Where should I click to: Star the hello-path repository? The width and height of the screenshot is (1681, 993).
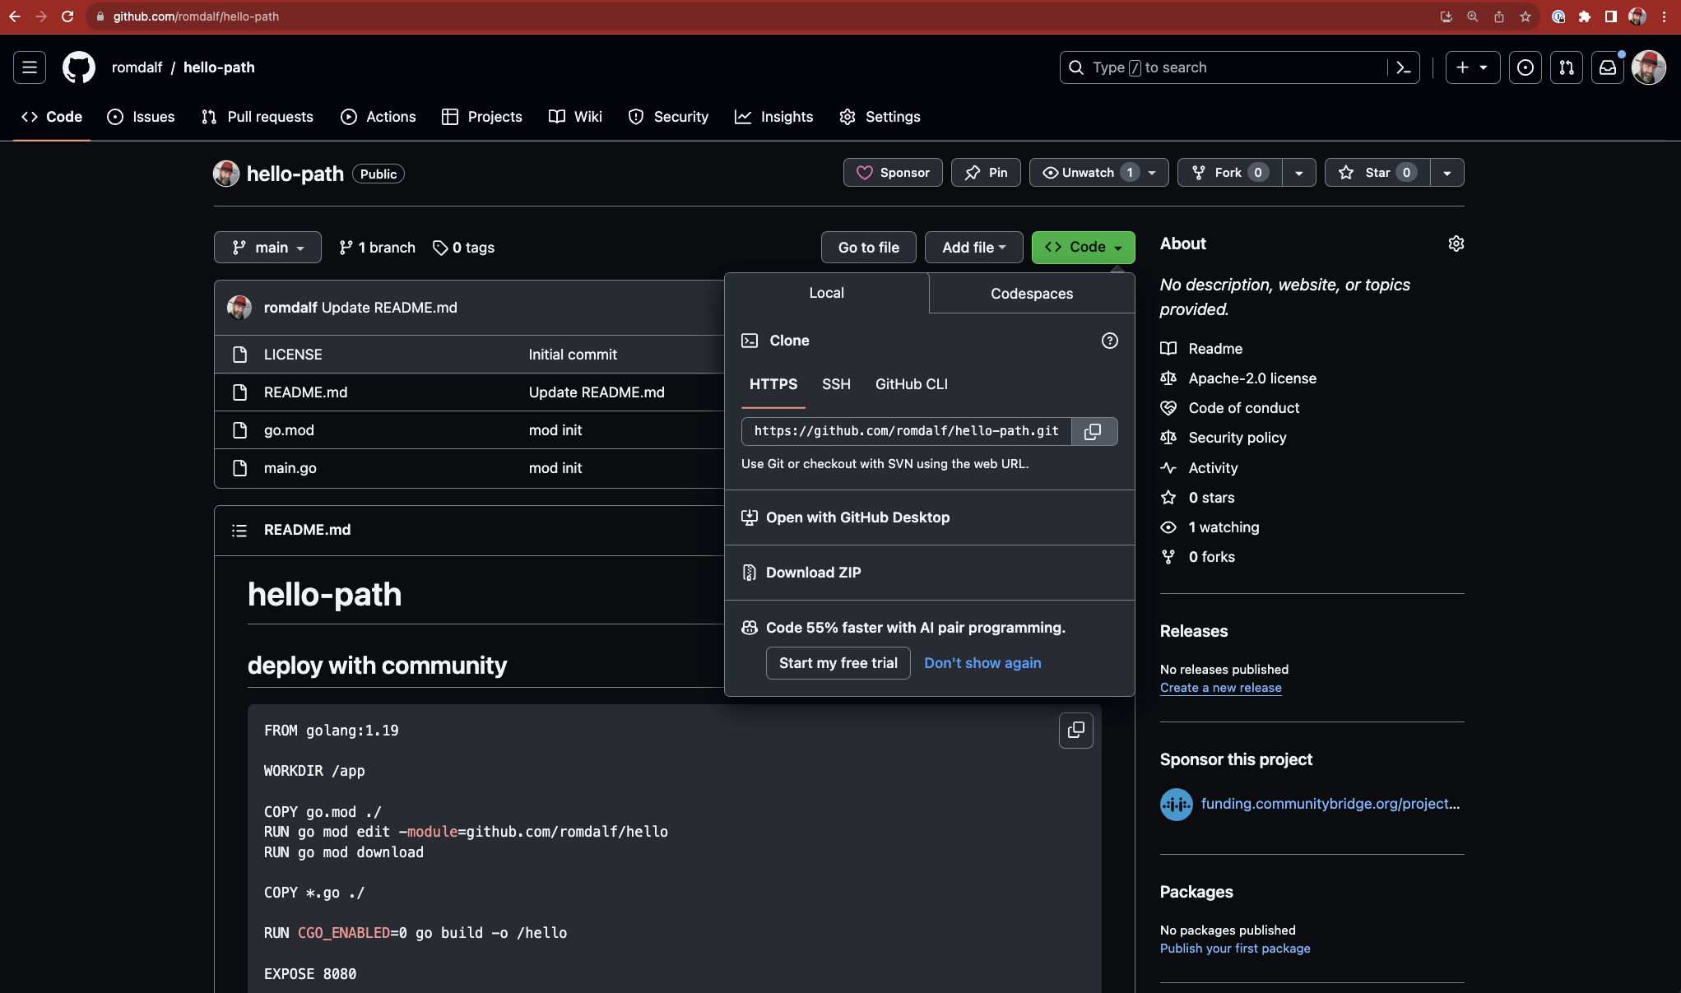click(x=1377, y=173)
